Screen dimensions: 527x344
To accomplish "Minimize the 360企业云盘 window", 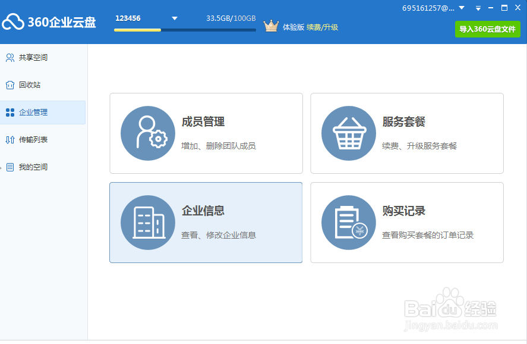I will pos(491,8).
